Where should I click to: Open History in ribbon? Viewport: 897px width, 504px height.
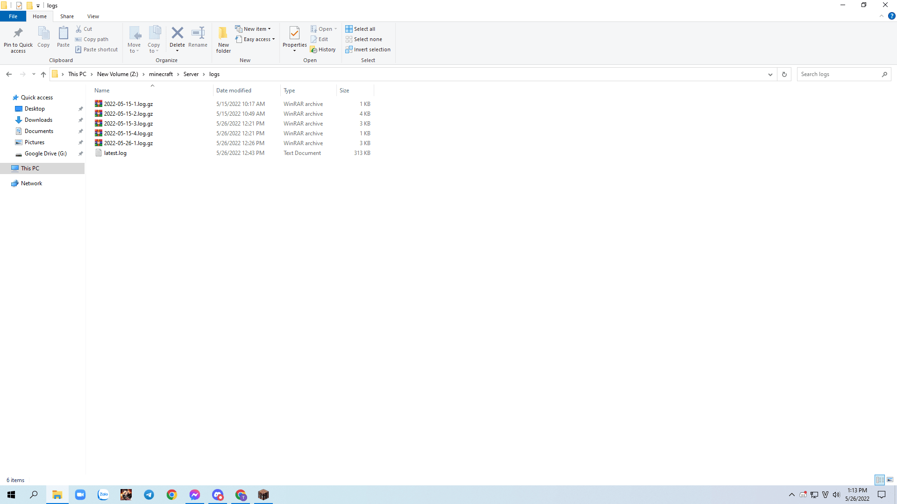point(323,49)
